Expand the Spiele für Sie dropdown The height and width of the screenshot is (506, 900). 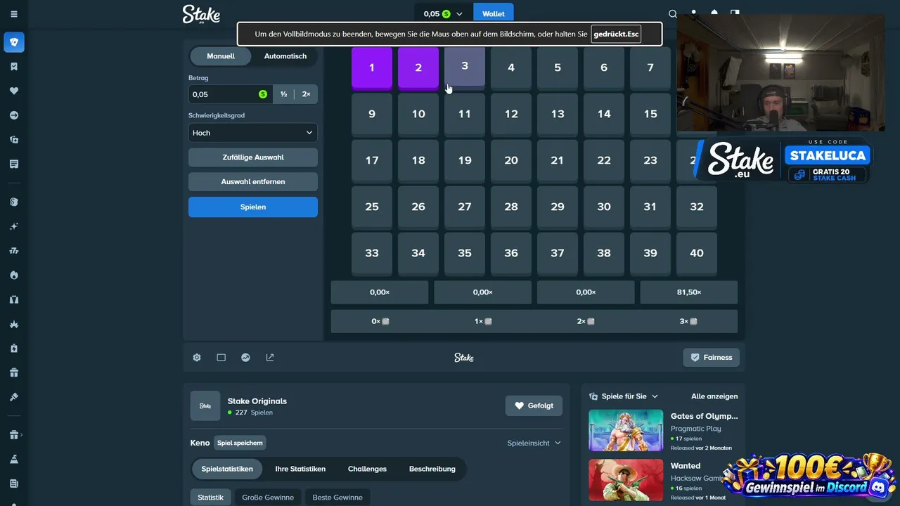click(x=624, y=396)
